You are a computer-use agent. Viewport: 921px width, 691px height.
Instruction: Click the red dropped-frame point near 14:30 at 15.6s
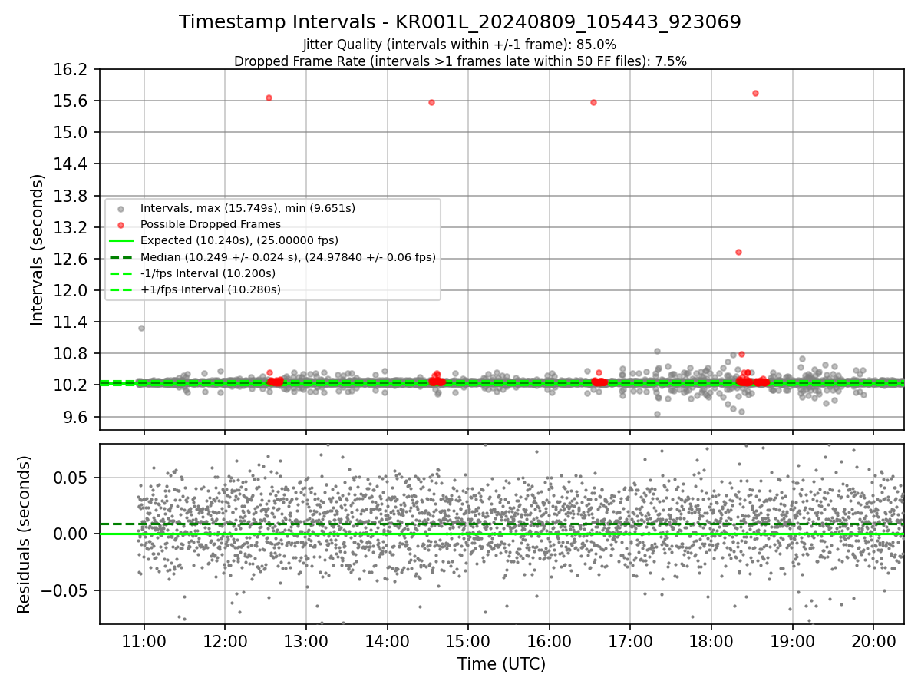(x=431, y=102)
